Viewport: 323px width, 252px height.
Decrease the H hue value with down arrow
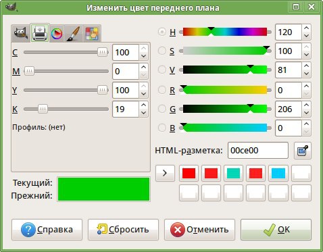[306, 36]
